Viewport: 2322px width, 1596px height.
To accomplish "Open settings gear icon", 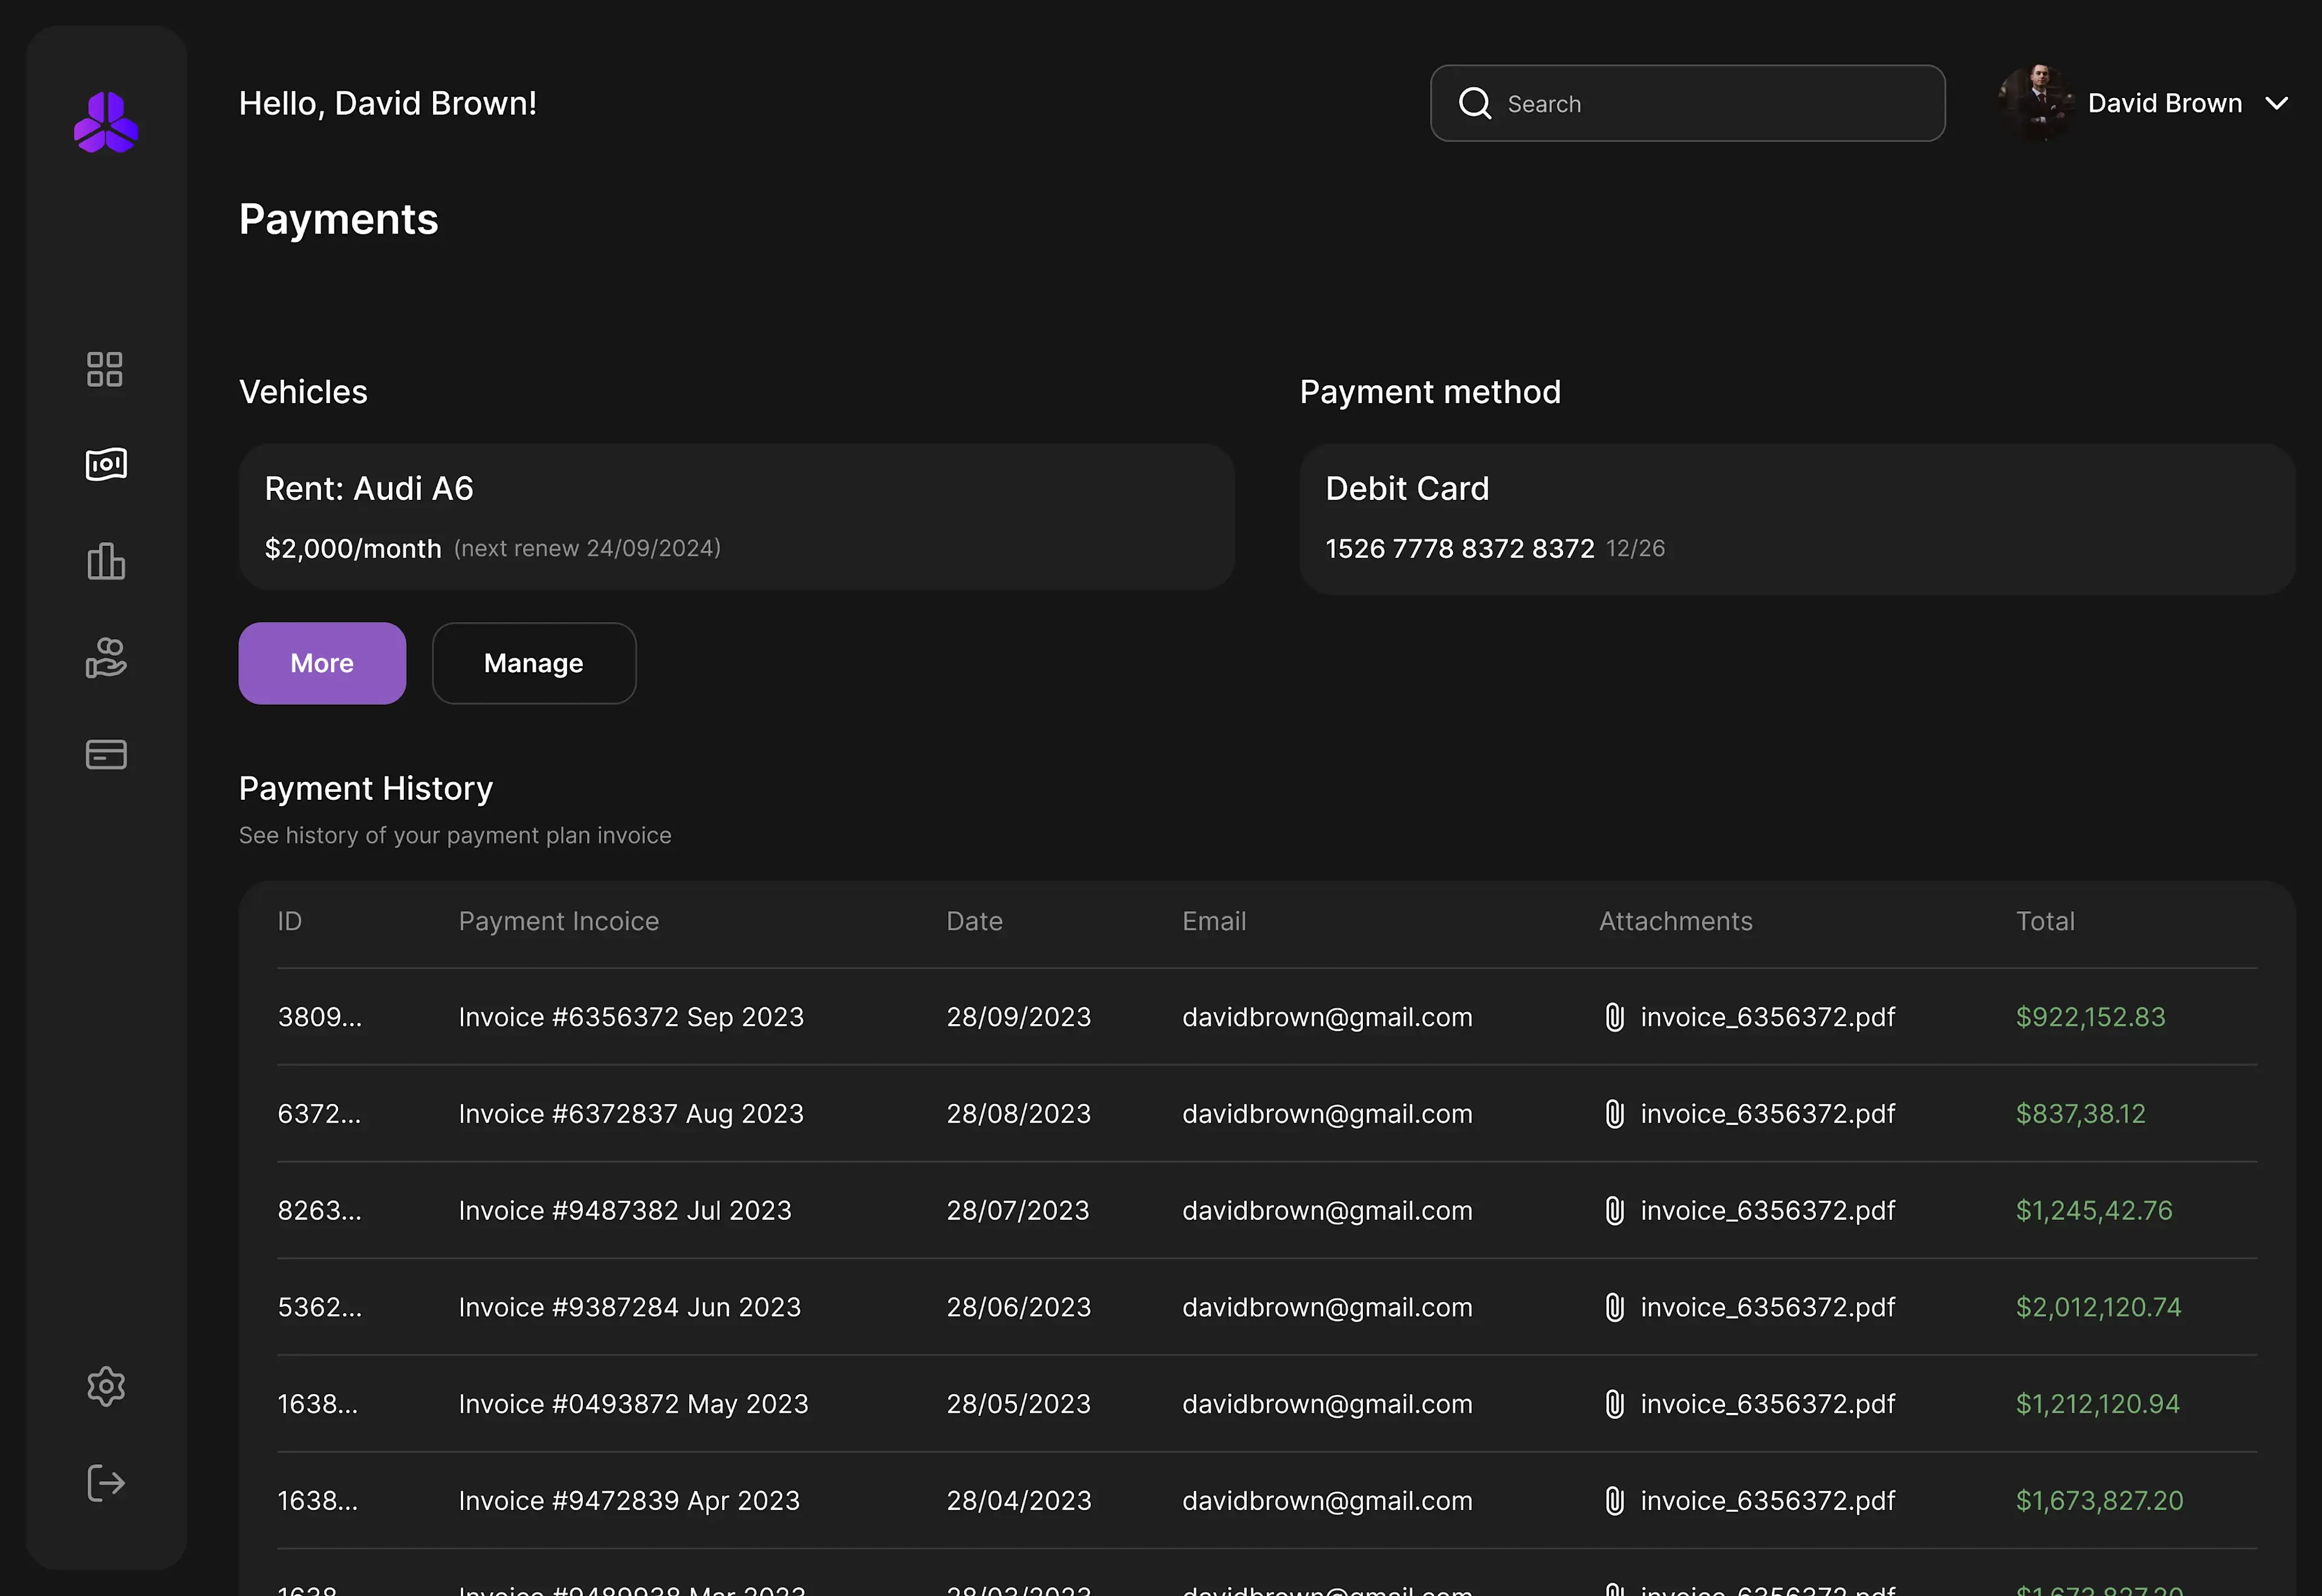I will pyautogui.click(x=106, y=1386).
